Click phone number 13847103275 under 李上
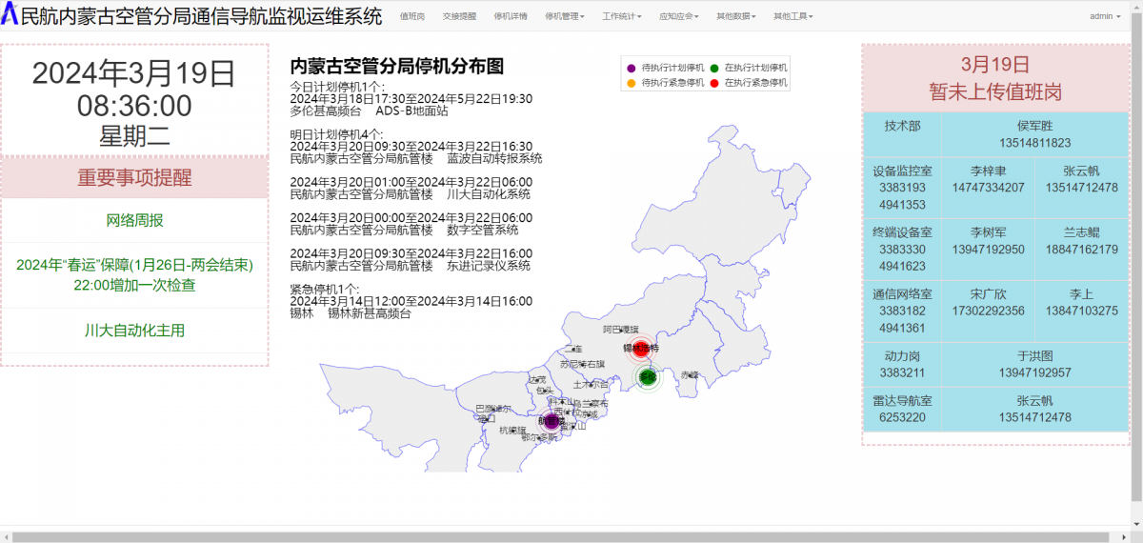The image size is (1143, 543). pyautogui.click(x=1081, y=311)
